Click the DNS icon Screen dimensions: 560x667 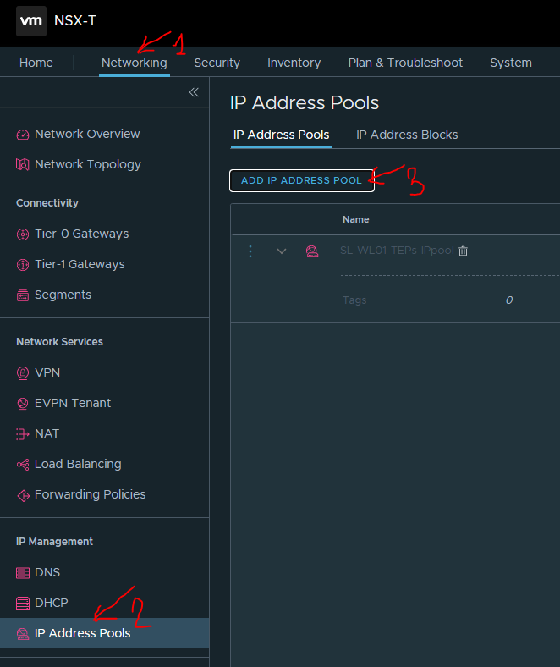point(23,573)
